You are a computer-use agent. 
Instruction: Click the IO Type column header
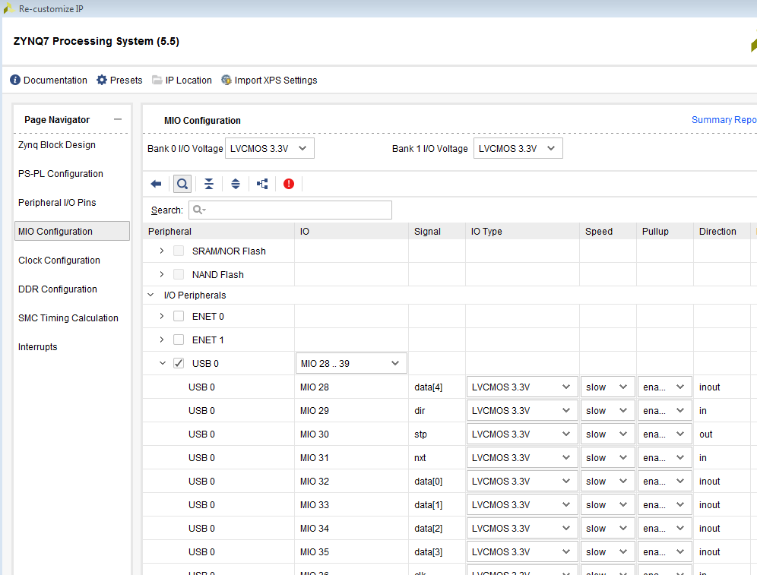[x=522, y=231]
